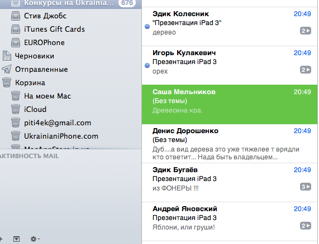Viewport: 319px width, 244px height.
Task: Click the из ФОНЕРЫ !!! preview text
Action: pos(175,188)
